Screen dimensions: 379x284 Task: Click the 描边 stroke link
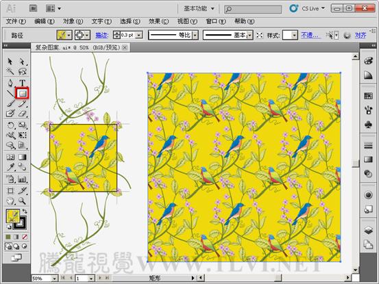pos(101,35)
